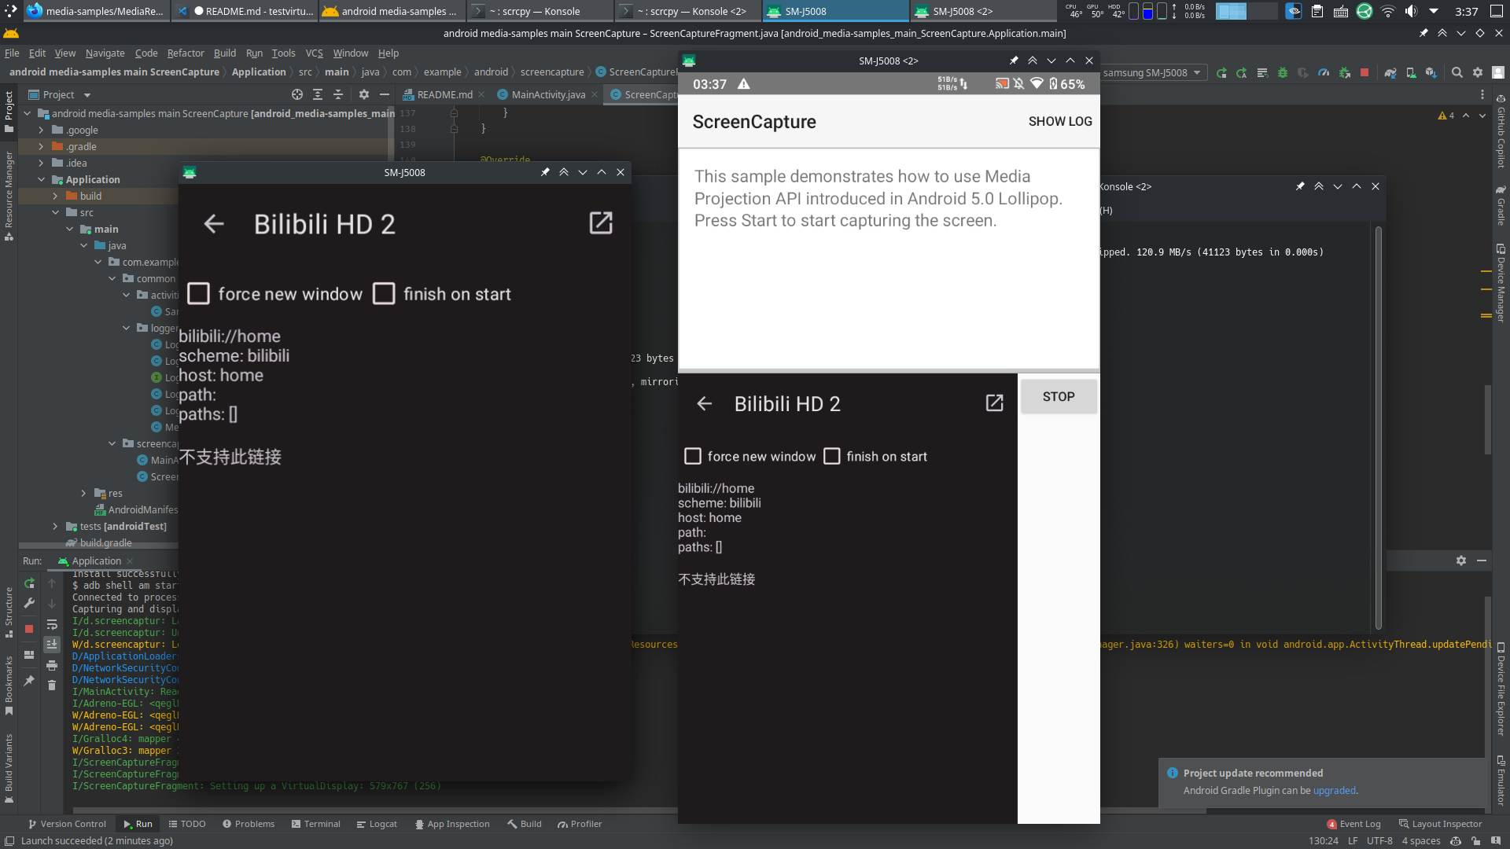Click Search Everywhere magnifier icon

[x=1457, y=72]
